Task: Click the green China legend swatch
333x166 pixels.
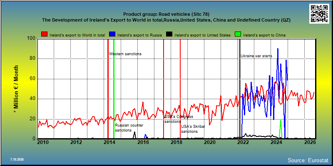Action: pos(238,34)
